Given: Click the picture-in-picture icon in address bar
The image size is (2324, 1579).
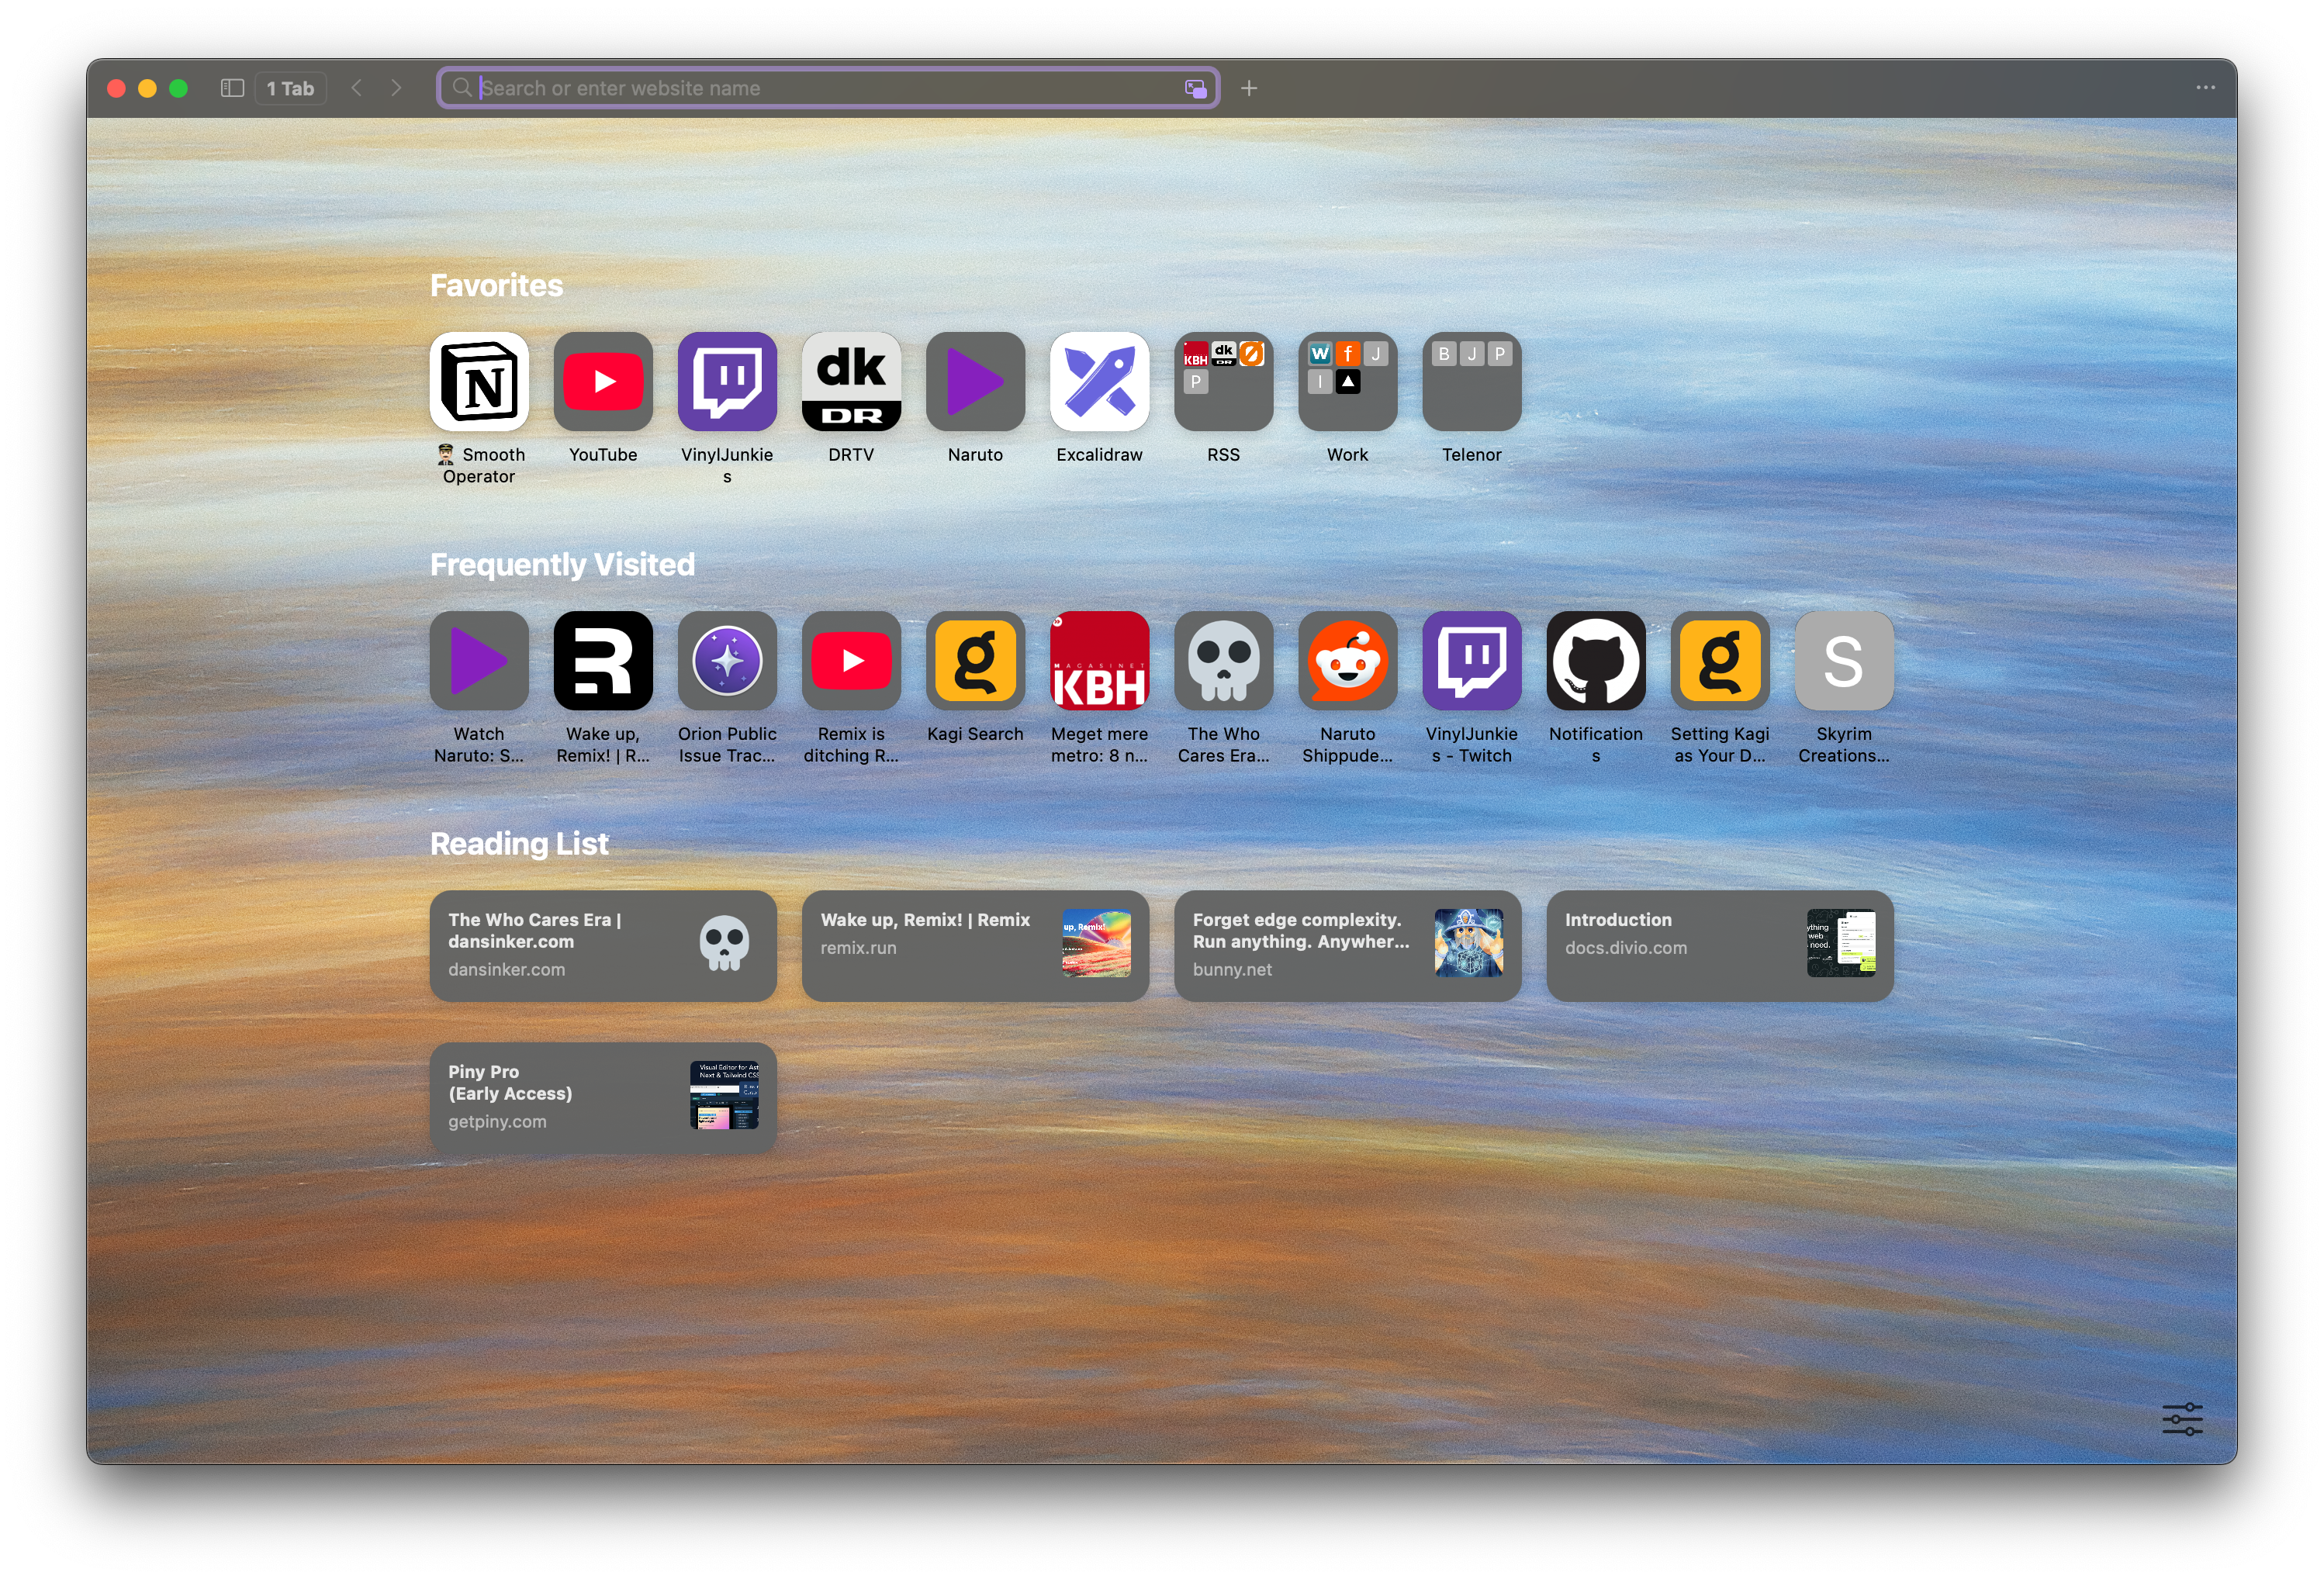Looking at the screenshot, I should [x=1195, y=88].
